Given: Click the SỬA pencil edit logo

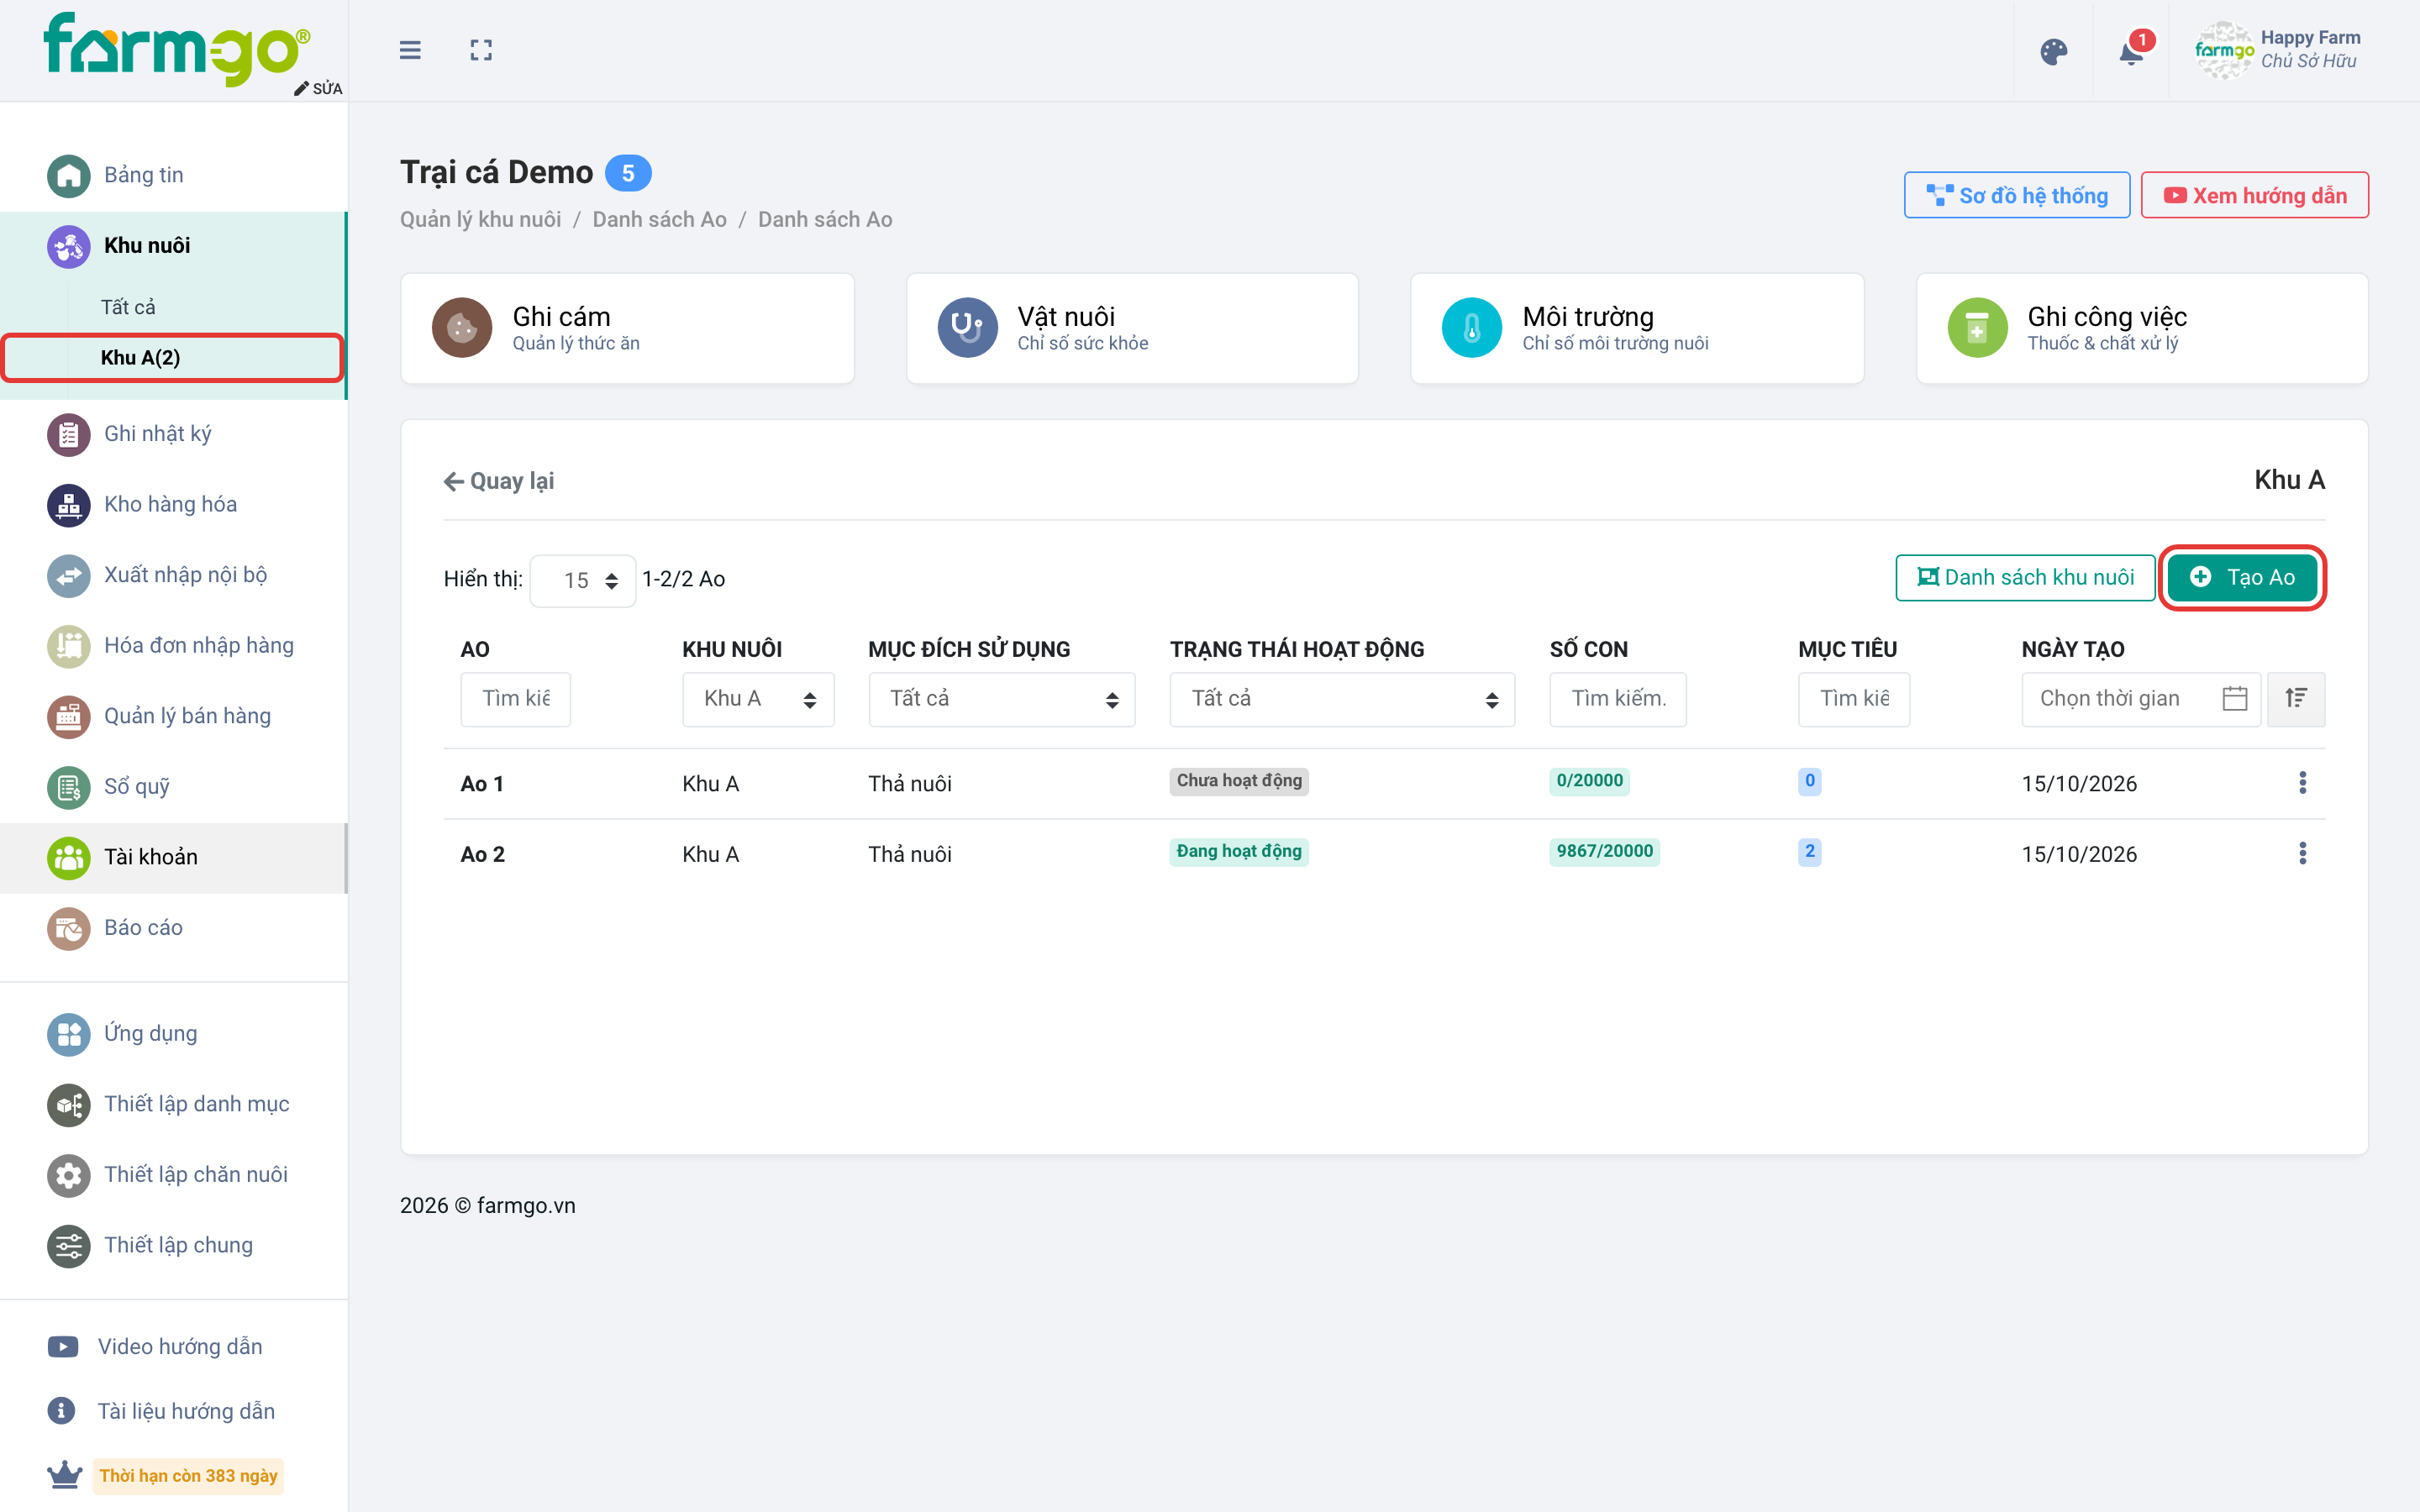Looking at the screenshot, I should (318, 88).
